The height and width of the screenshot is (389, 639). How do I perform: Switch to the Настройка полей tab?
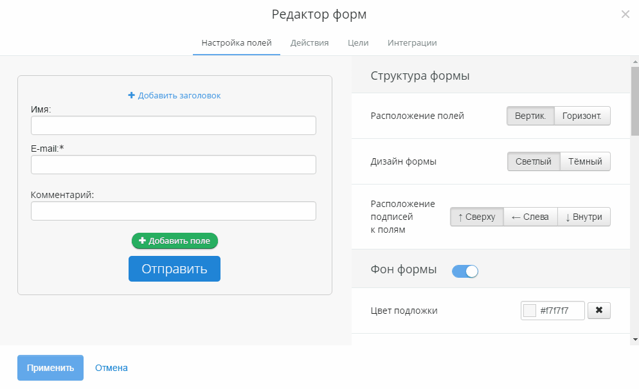(237, 43)
